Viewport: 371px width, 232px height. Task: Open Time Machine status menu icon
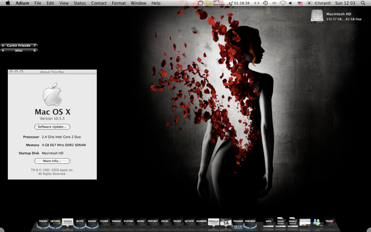[266, 3]
